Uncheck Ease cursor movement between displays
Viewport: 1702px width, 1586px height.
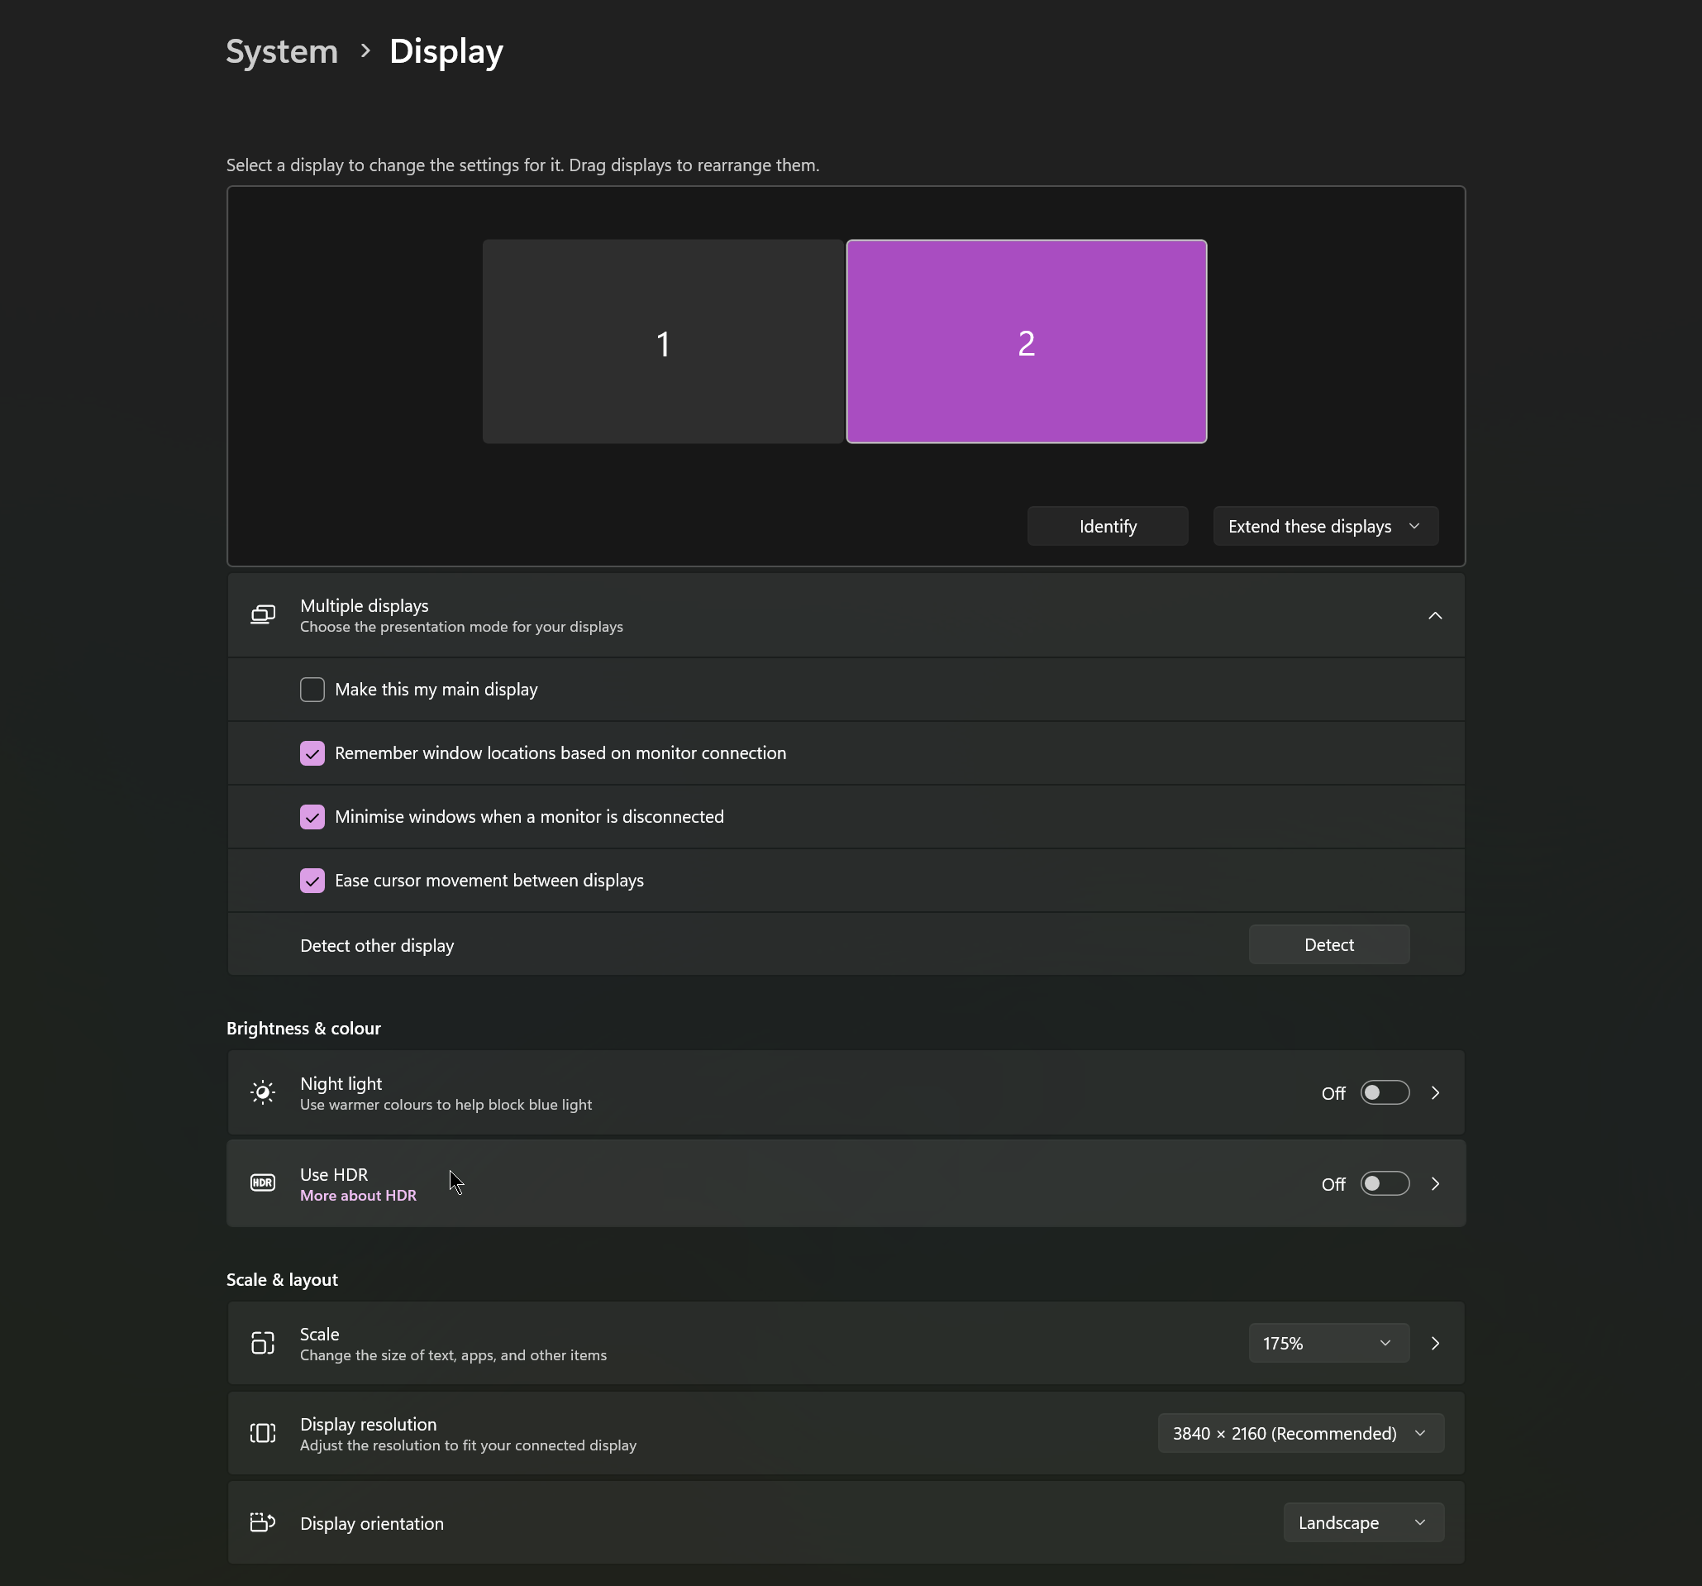coord(312,881)
